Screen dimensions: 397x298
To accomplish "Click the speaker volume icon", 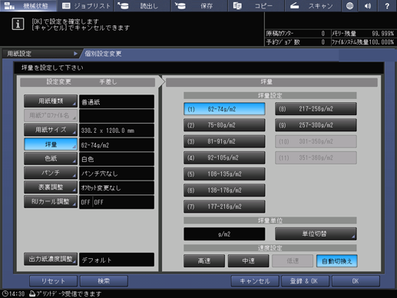I will coord(368,5).
